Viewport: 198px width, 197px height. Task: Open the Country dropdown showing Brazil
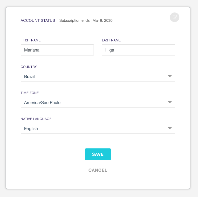pos(98,76)
